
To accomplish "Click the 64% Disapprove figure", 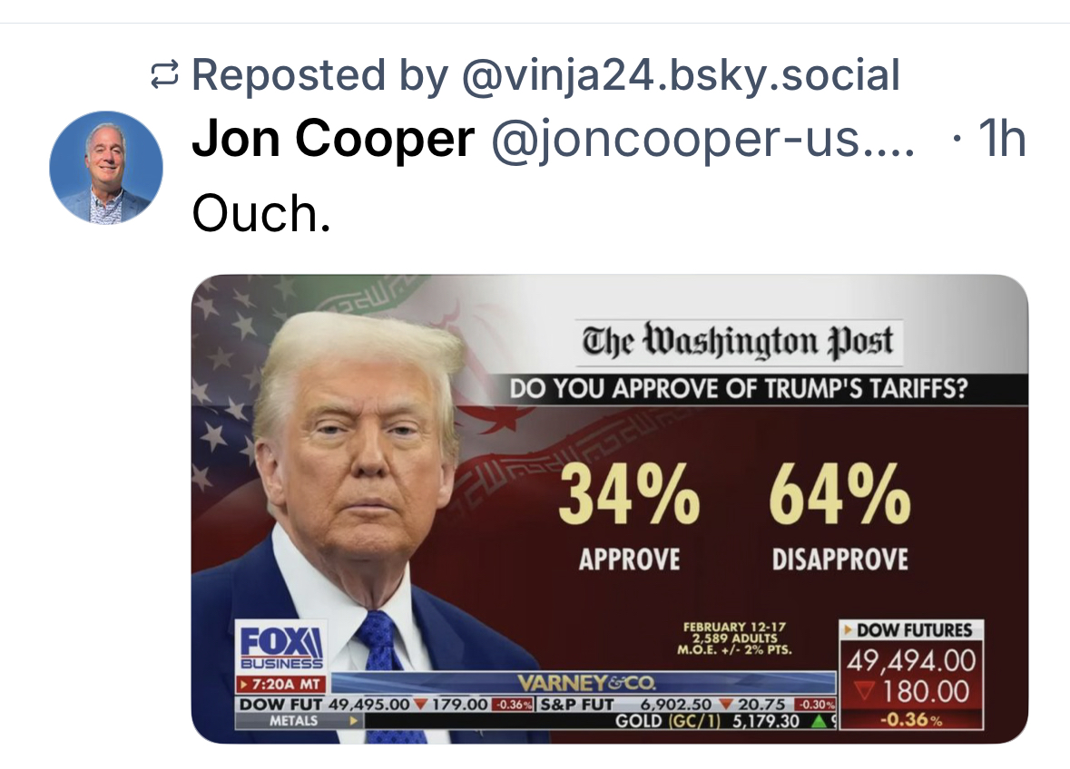I will [x=839, y=494].
